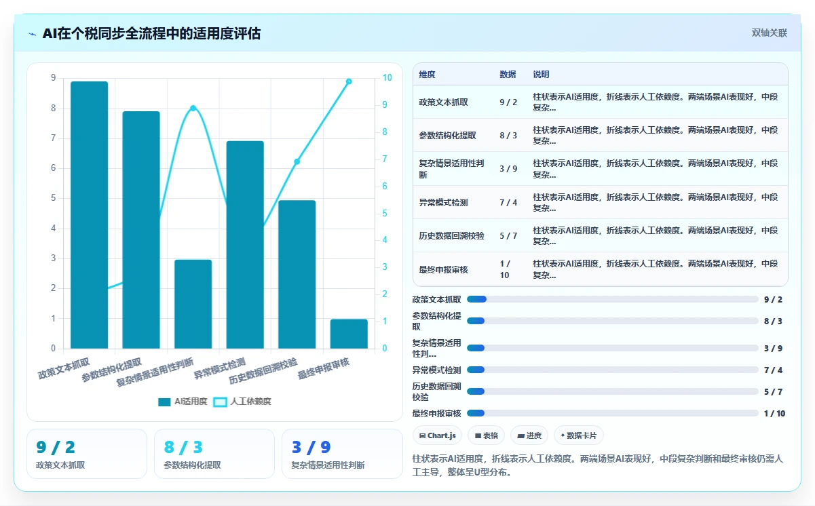815x506 pixels.
Task: Click the 7 / 4 table data cell
Action: 510,202
